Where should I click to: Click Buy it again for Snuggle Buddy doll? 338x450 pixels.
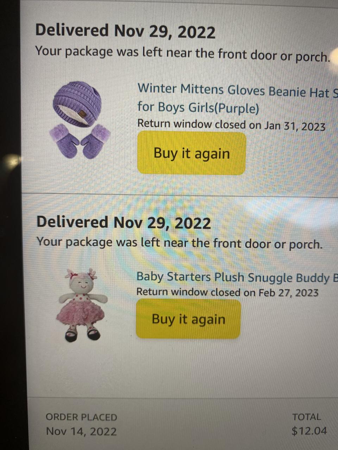click(188, 319)
